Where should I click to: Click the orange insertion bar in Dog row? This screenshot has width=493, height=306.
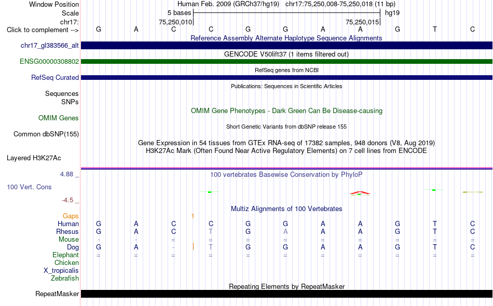click(193, 247)
